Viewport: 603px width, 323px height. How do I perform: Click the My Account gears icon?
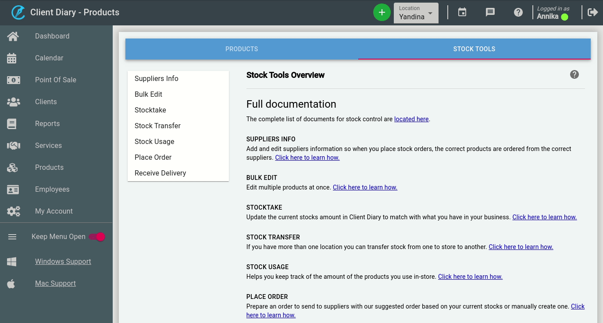pyautogui.click(x=14, y=211)
